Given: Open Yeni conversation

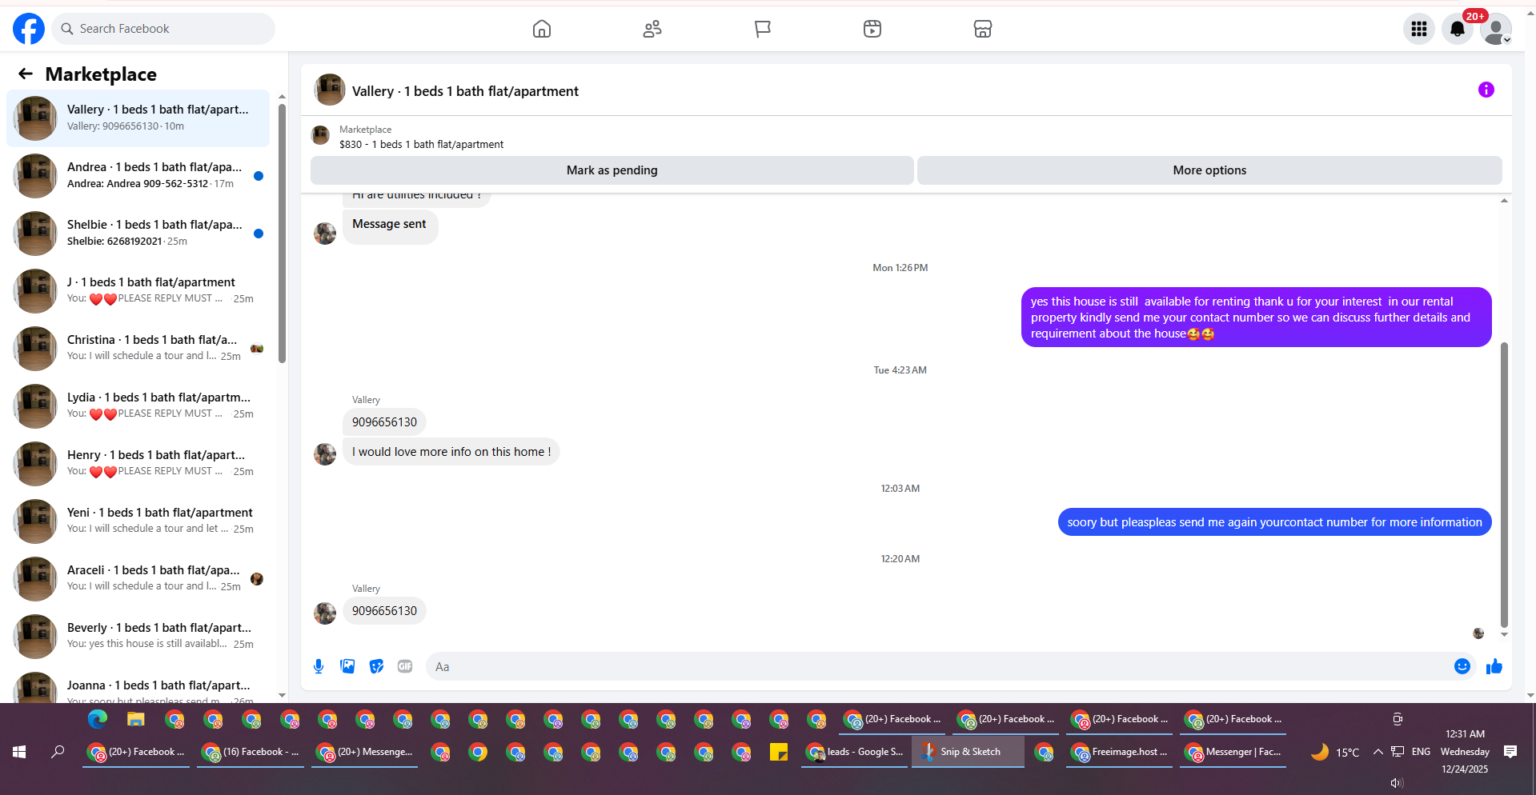Looking at the screenshot, I should coord(138,521).
